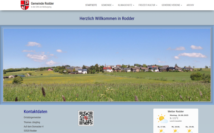Click the Gemeinde Rodder site title
Viewport: 214px width, 133px height.
coord(42,4)
